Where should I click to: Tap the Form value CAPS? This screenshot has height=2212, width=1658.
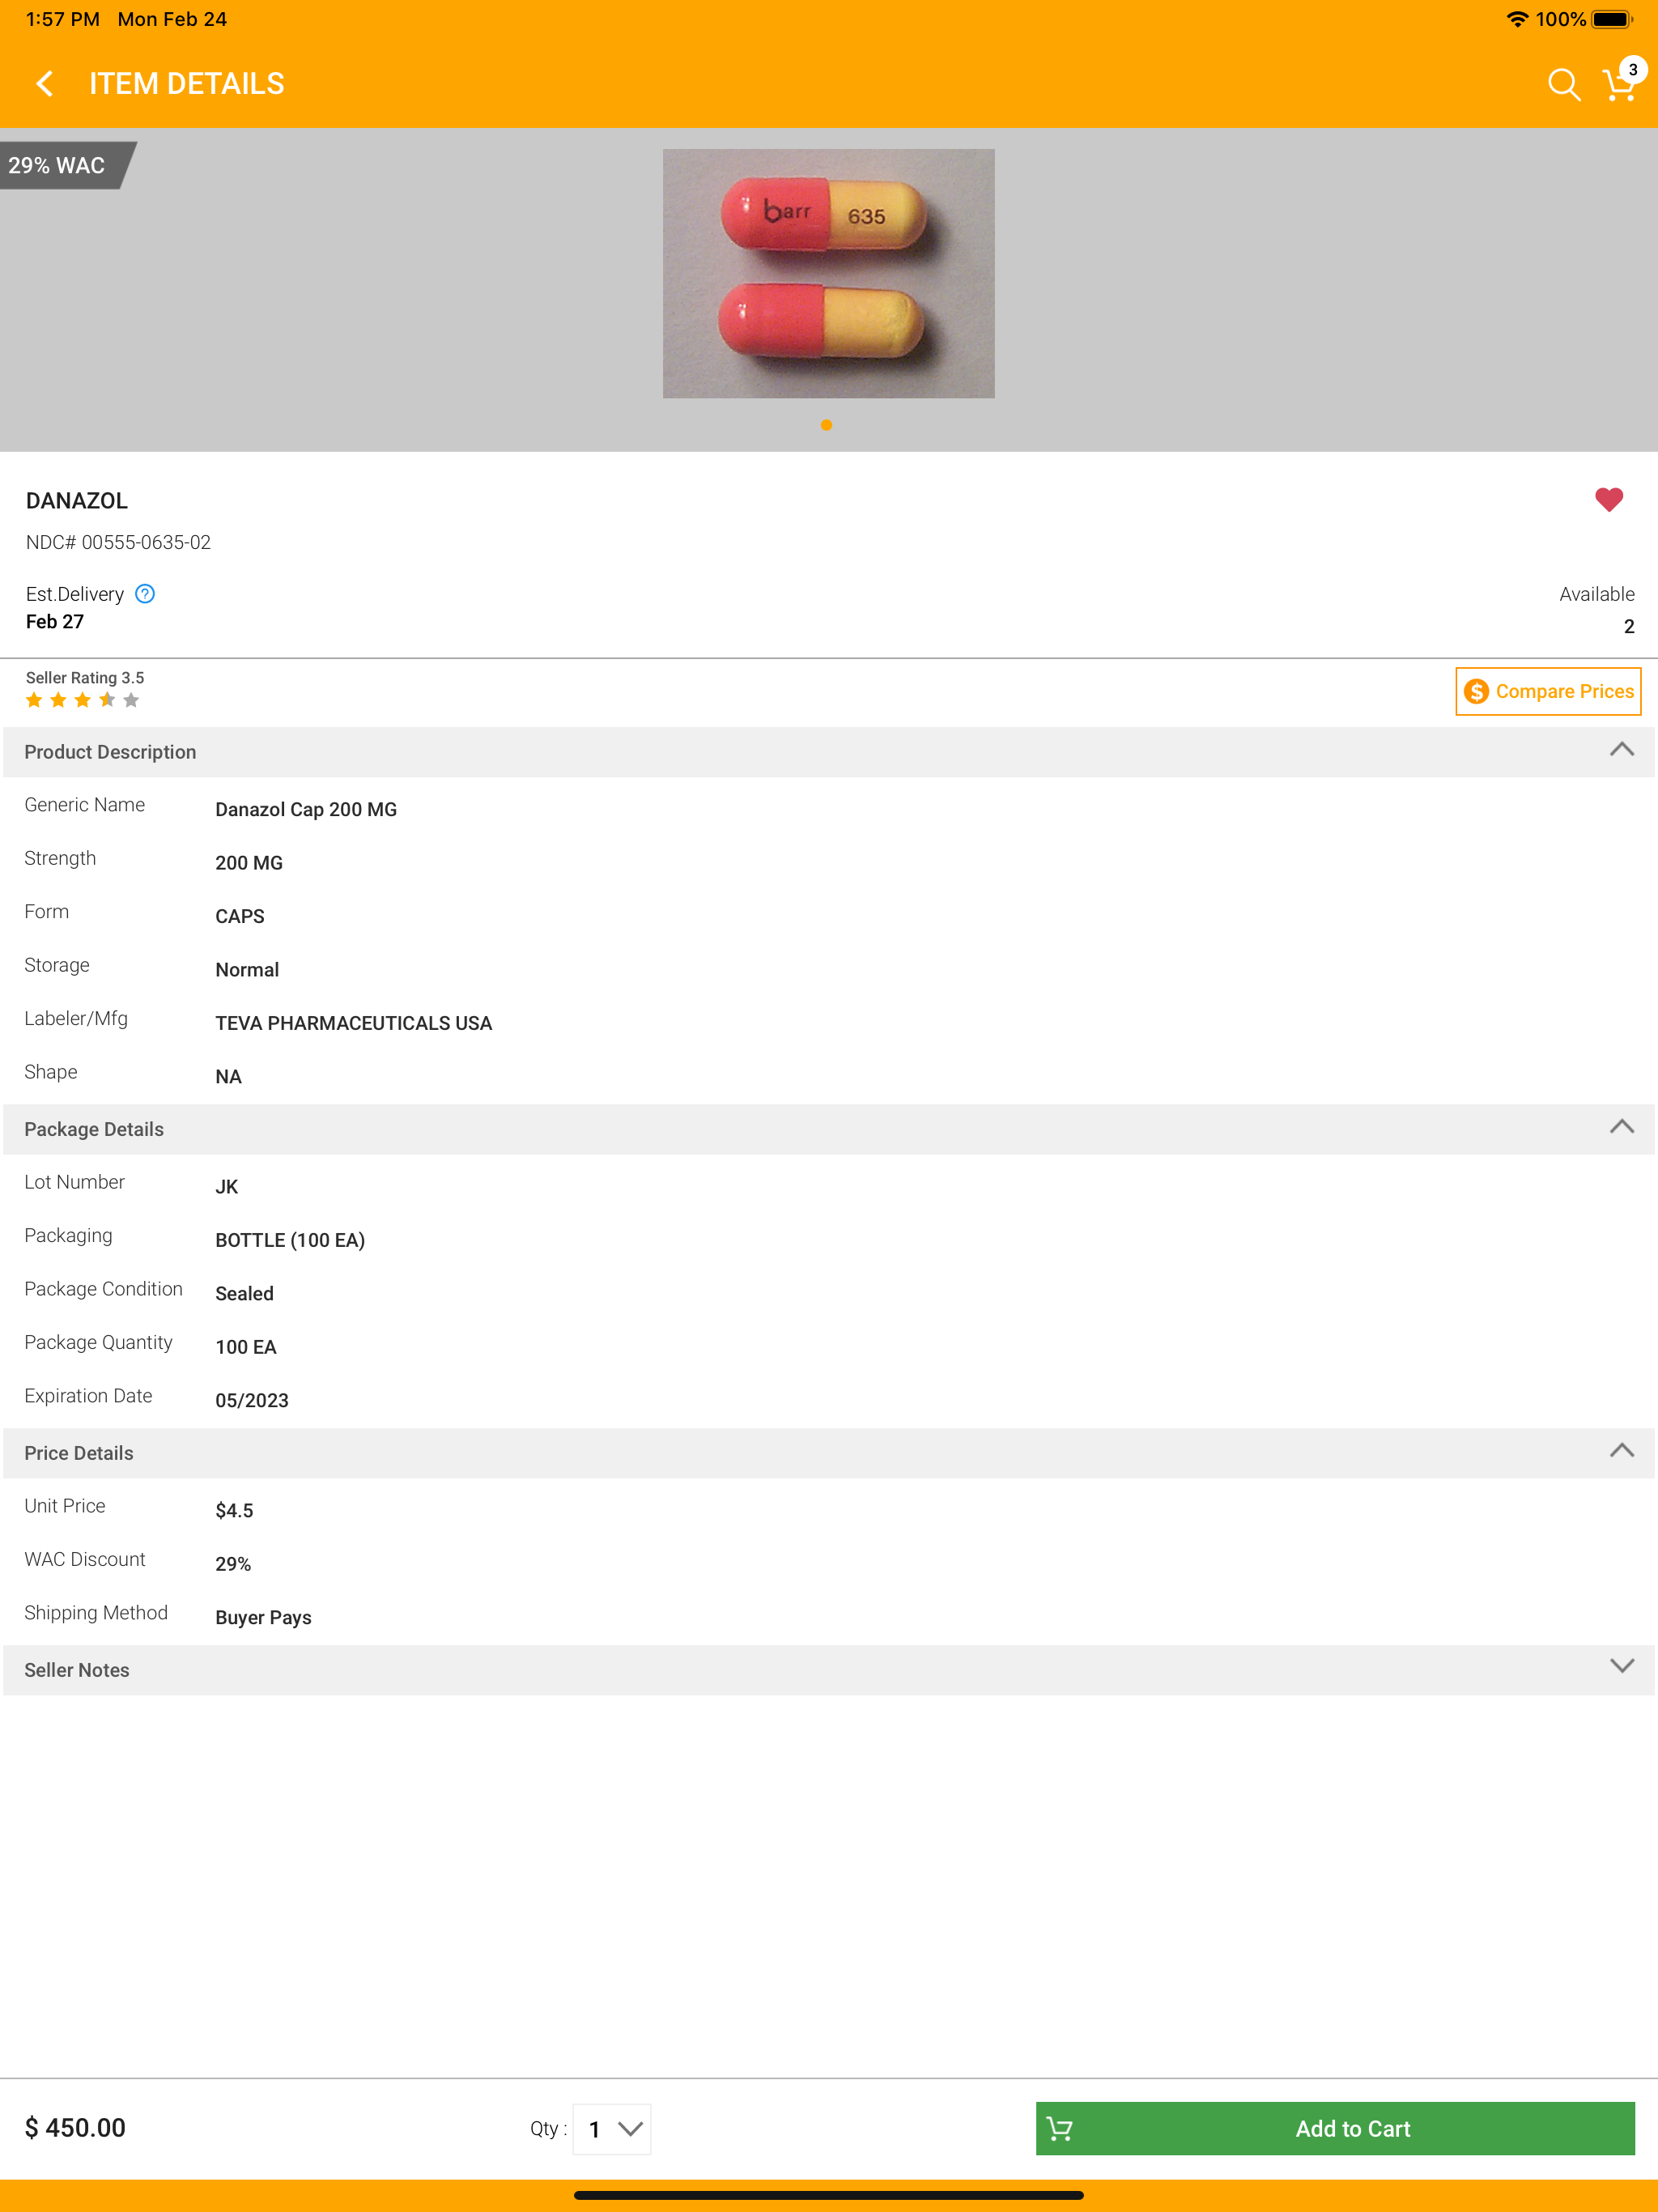240,916
